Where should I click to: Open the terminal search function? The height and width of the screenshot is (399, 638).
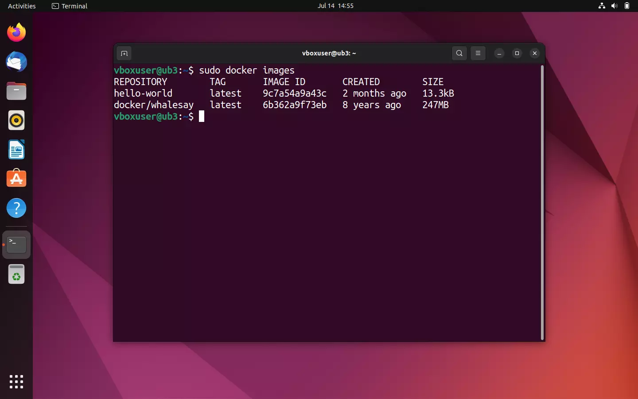tap(459, 53)
